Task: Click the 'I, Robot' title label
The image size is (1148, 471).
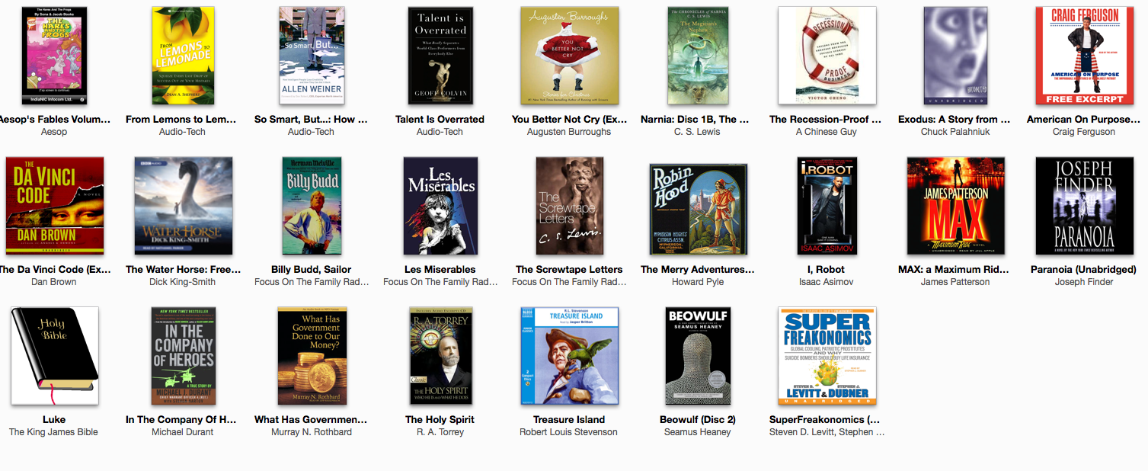Action: [827, 269]
